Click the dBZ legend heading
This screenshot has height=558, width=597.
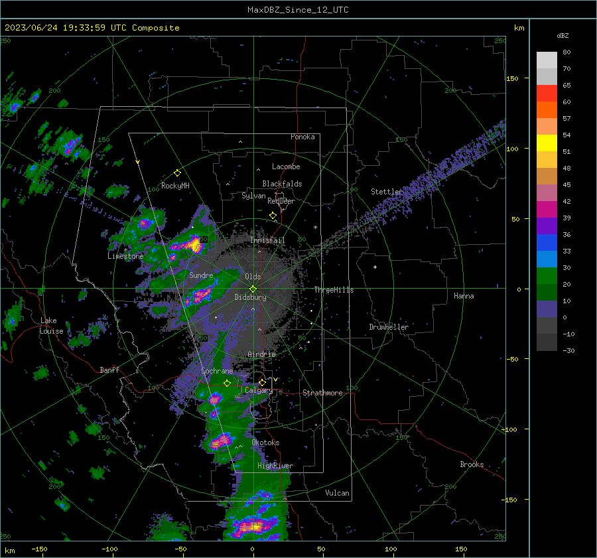click(x=563, y=36)
